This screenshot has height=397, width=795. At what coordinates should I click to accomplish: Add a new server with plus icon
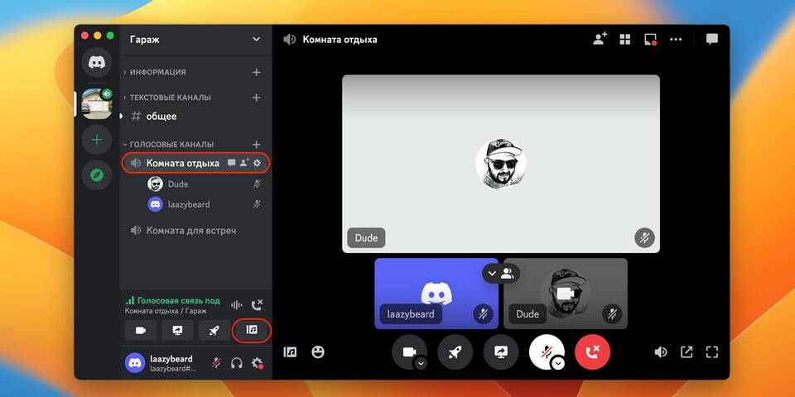point(96,140)
